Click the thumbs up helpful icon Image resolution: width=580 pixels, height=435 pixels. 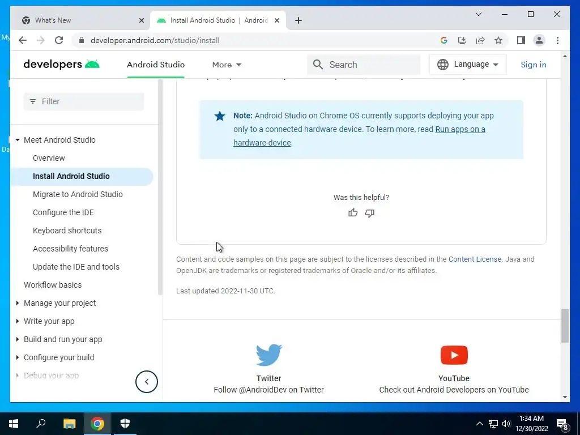tap(353, 213)
